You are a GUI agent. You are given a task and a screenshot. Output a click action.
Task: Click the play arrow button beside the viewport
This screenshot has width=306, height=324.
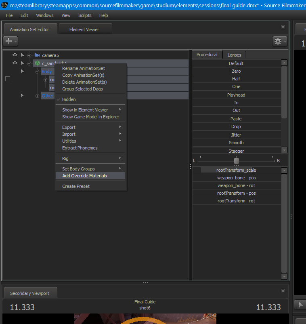[300, 305]
